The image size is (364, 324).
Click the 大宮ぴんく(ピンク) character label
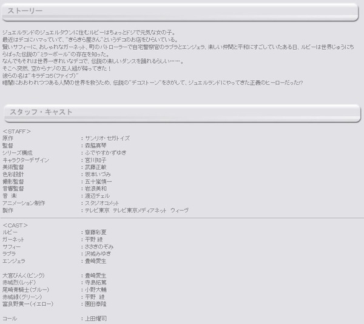[x=24, y=275]
